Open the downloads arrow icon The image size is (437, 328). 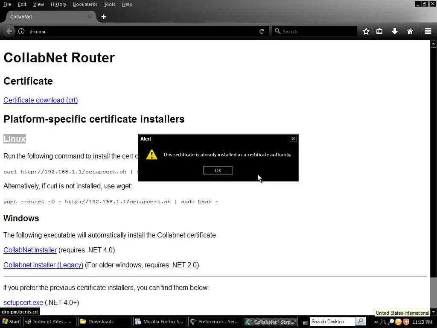click(395, 31)
